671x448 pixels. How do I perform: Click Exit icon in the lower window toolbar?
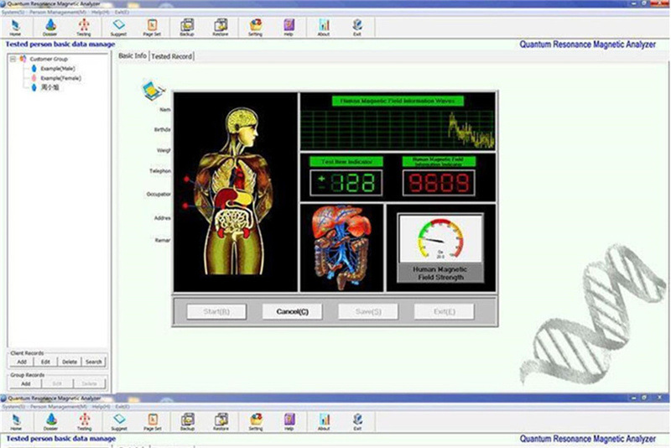coord(358,422)
